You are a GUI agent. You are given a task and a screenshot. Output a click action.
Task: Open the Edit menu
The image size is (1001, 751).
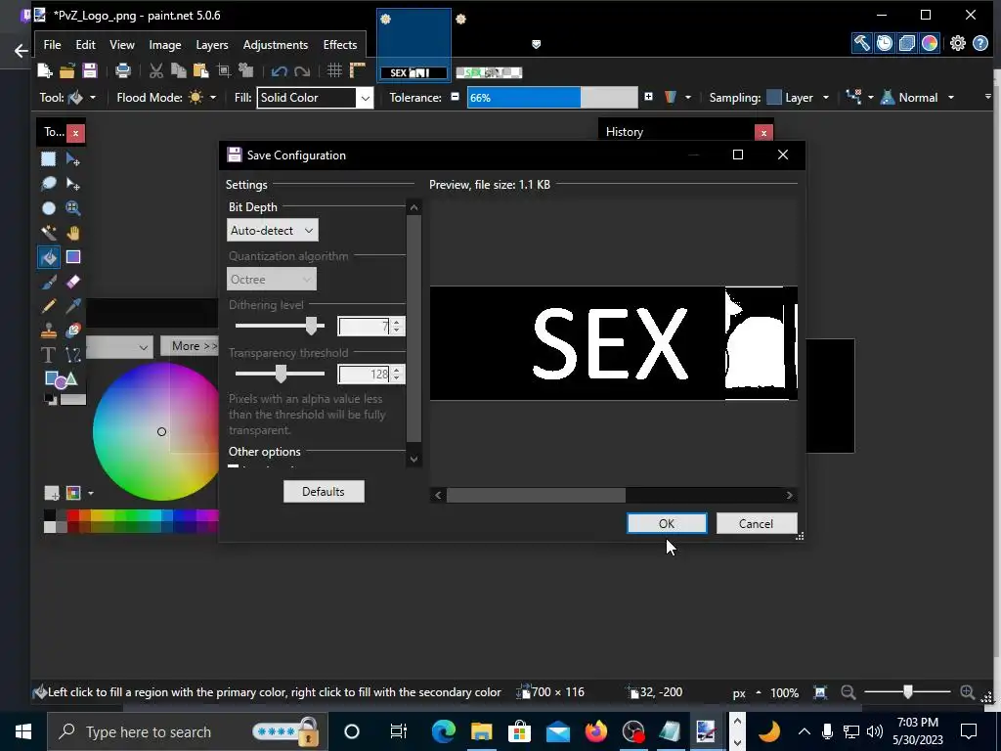click(86, 45)
